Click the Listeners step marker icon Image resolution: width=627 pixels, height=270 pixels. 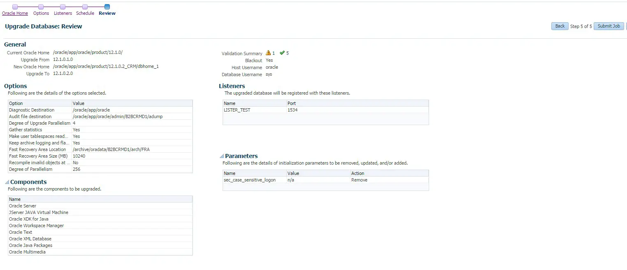pos(63,7)
